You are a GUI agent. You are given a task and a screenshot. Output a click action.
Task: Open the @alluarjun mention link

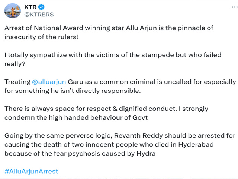pyautogui.click(x=49, y=82)
